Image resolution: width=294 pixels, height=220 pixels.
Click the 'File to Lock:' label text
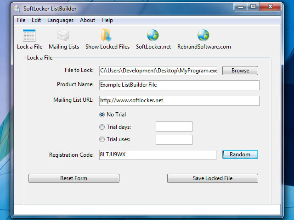(x=79, y=70)
